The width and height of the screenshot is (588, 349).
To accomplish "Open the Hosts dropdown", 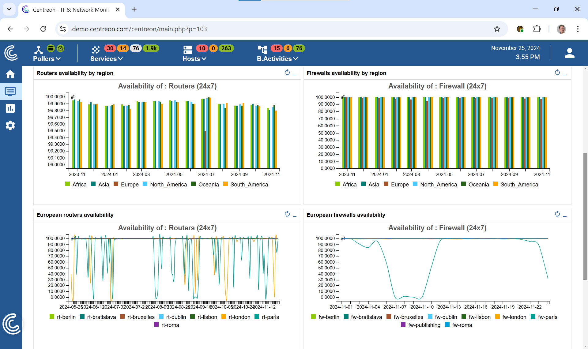I will pos(194,58).
